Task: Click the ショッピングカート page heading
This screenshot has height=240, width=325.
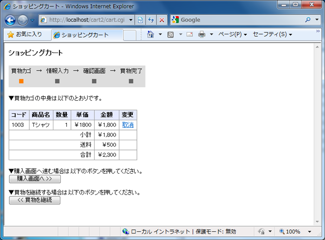Action: pos(35,53)
